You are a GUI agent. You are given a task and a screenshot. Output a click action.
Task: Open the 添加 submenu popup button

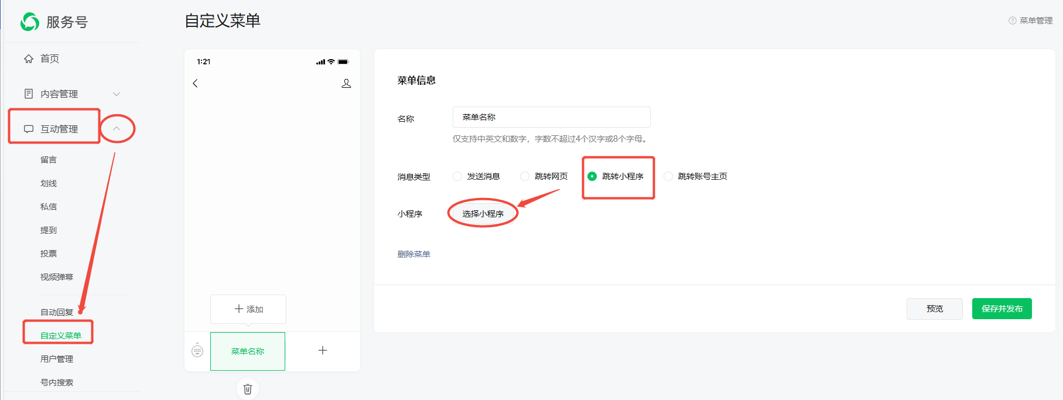248,309
